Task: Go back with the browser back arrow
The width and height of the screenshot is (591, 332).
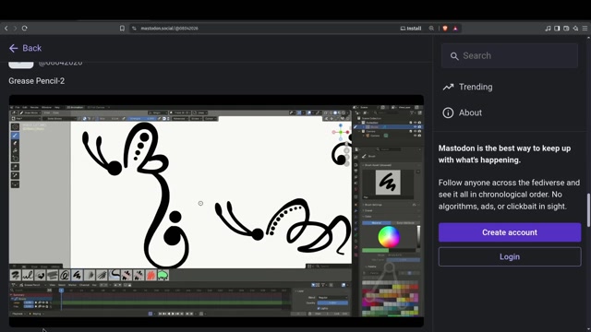Action: (x=6, y=29)
